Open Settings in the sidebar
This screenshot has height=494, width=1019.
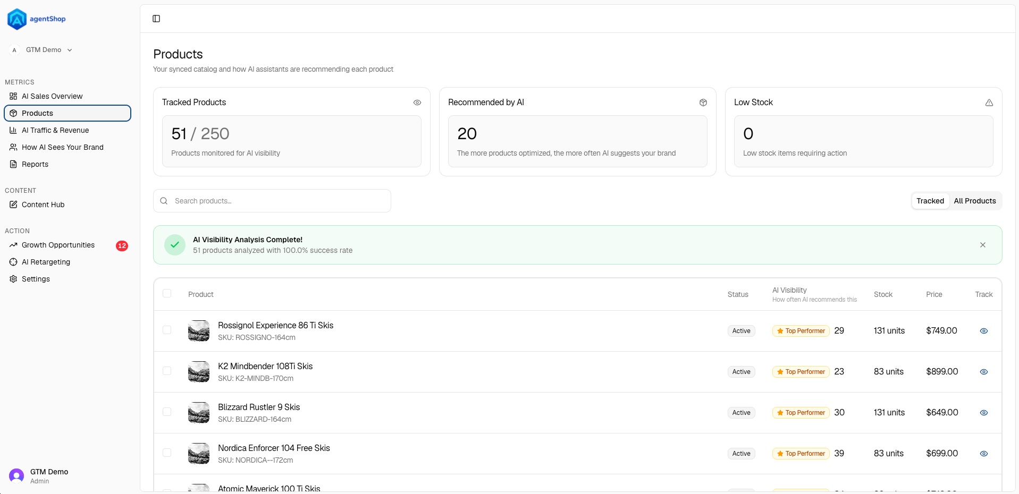[68, 279]
